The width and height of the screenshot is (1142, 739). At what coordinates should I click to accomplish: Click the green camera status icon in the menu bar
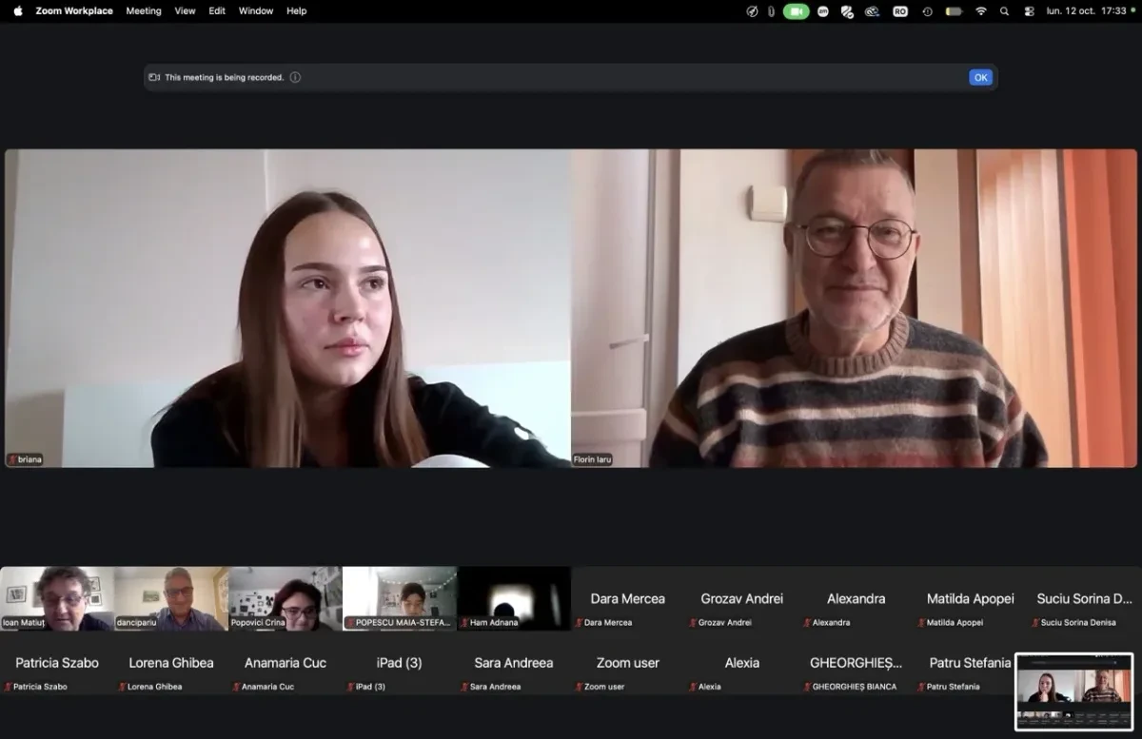point(797,11)
